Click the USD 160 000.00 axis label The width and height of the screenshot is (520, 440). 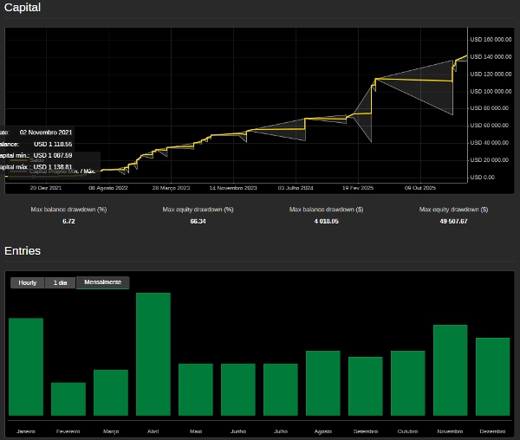(x=491, y=40)
